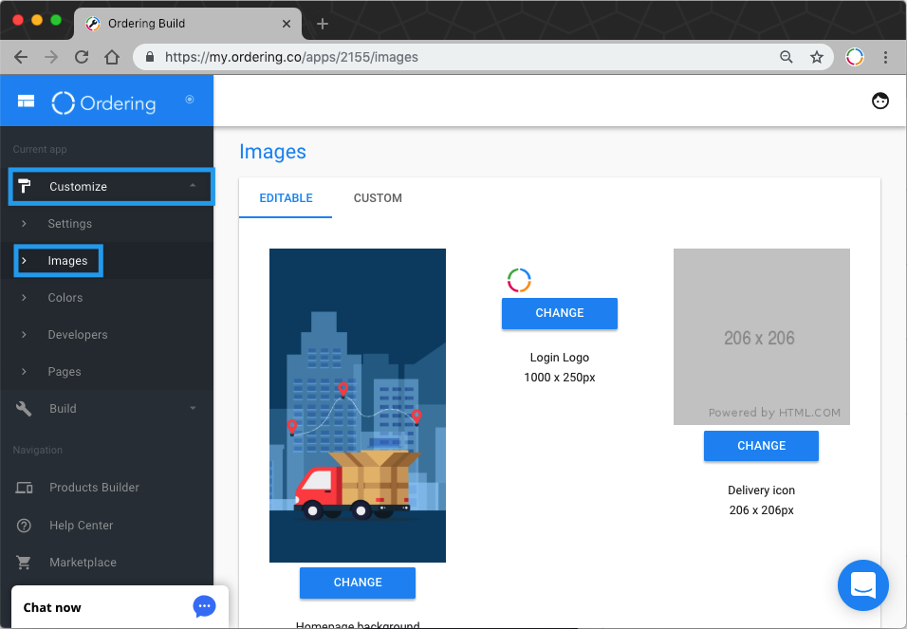This screenshot has width=907, height=629.
Task: Open Marketplace link
Action: pyautogui.click(x=83, y=563)
